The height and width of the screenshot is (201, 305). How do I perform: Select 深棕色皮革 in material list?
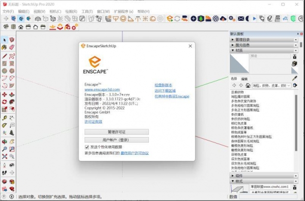tap(239, 155)
